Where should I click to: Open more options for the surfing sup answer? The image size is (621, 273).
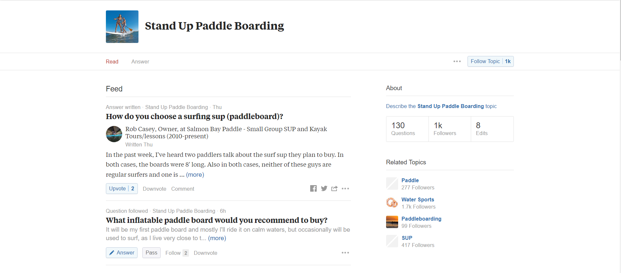pyautogui.click(x=345, y=188)
